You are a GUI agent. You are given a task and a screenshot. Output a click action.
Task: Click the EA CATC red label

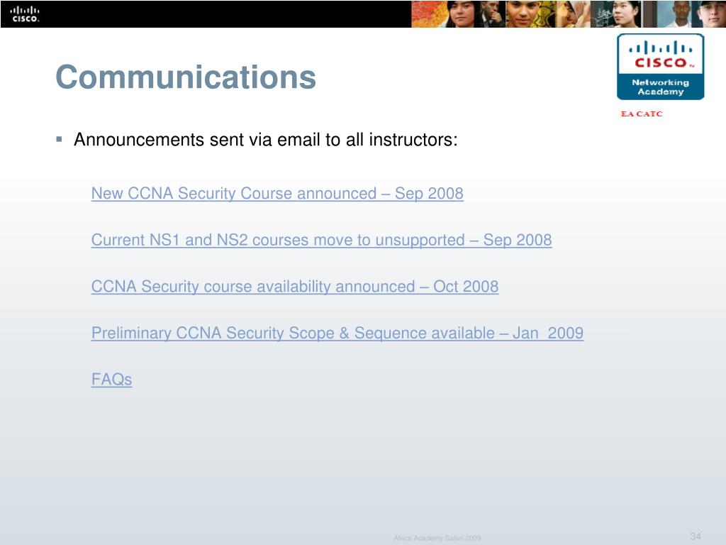click(641, 114)
